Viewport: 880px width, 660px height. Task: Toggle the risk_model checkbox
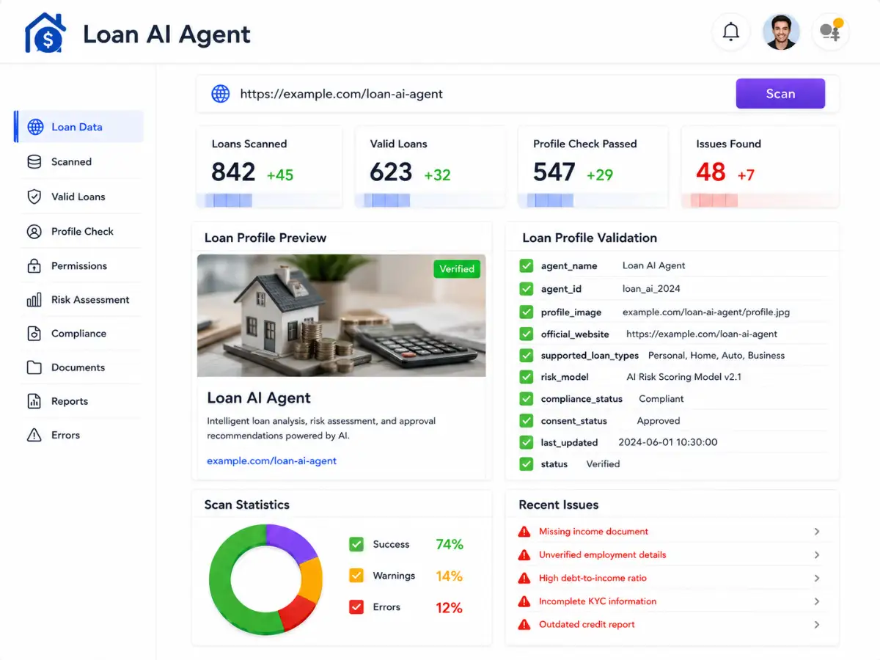click(527, 377)
